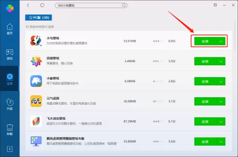
Task: Refresh the page with the circular icon
Action: (42, 5)
